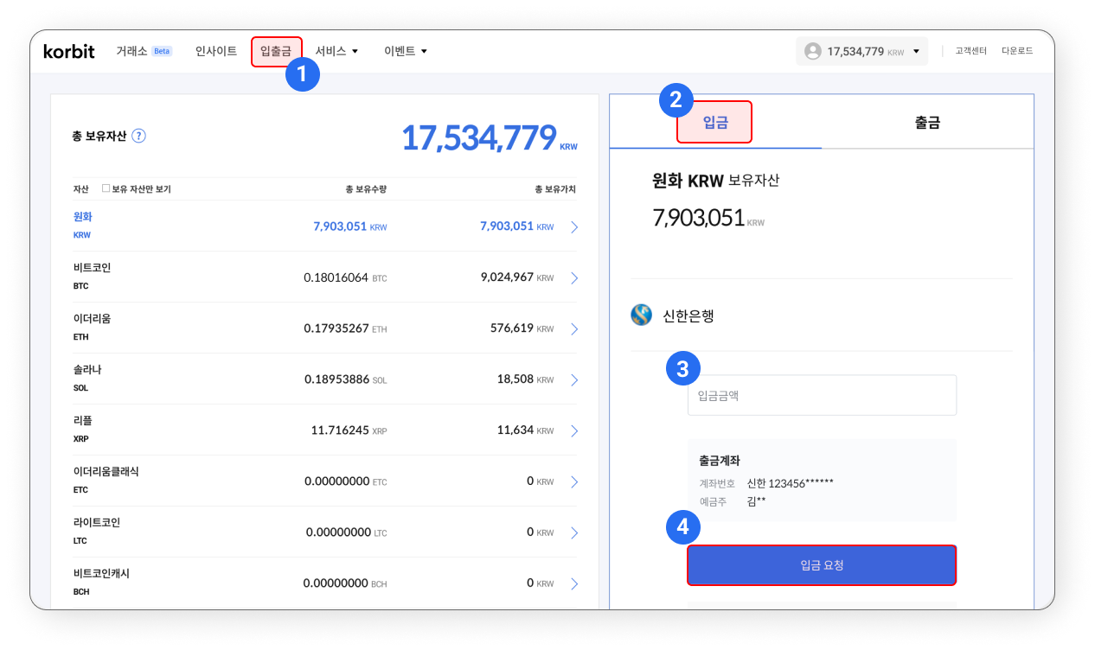Click the korbit logo
Image resolution: width=1095 pixels, height=650 pixels.
coord(69,51)
